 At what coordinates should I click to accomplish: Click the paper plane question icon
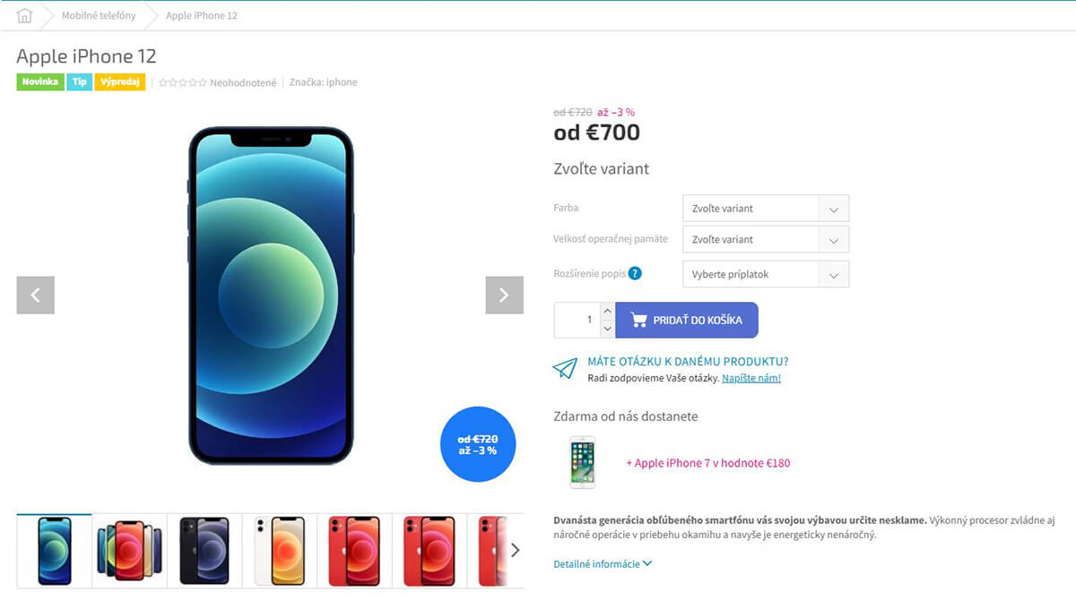[x=565, y=369]
